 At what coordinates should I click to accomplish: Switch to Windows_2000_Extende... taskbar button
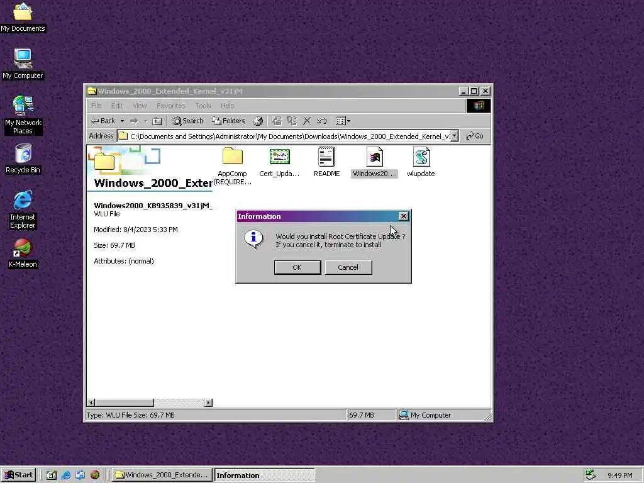162,475
